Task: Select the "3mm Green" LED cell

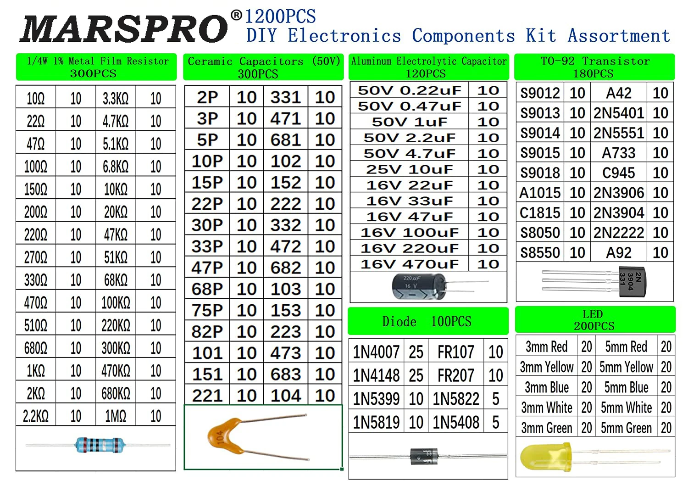Action: click(547, 428)
